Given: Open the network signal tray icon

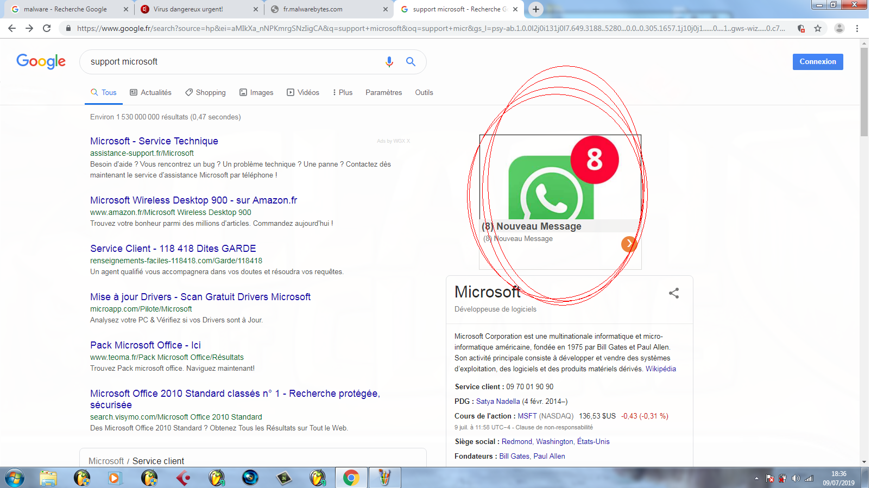Looking at the screenshot, I should click(809, 478).
